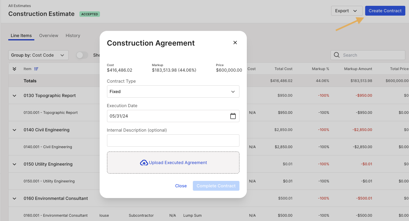The image size is (409, 221).
Task: Click the cloud upload icon
Action: [x=144, y=163]
